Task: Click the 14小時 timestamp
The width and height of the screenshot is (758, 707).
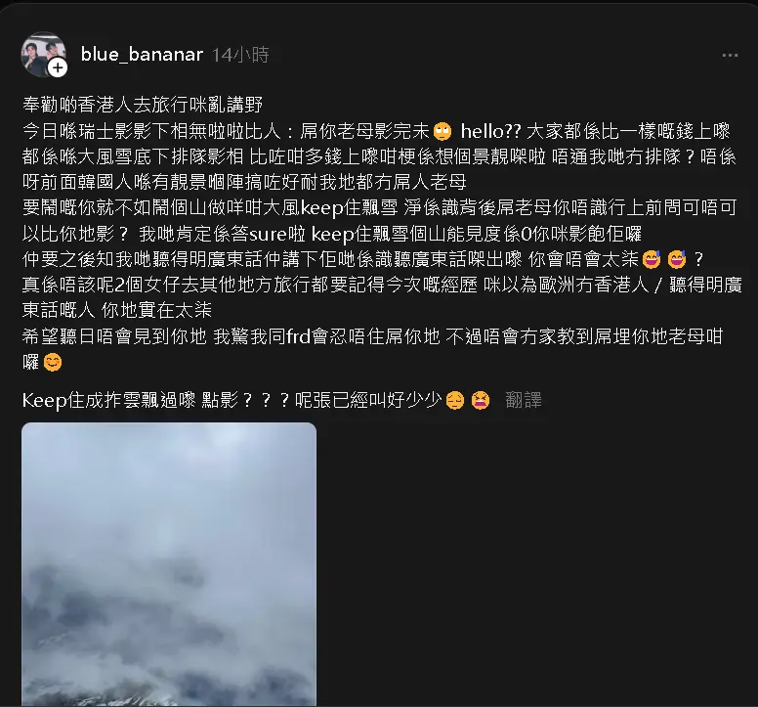Action: coord(240,55)
